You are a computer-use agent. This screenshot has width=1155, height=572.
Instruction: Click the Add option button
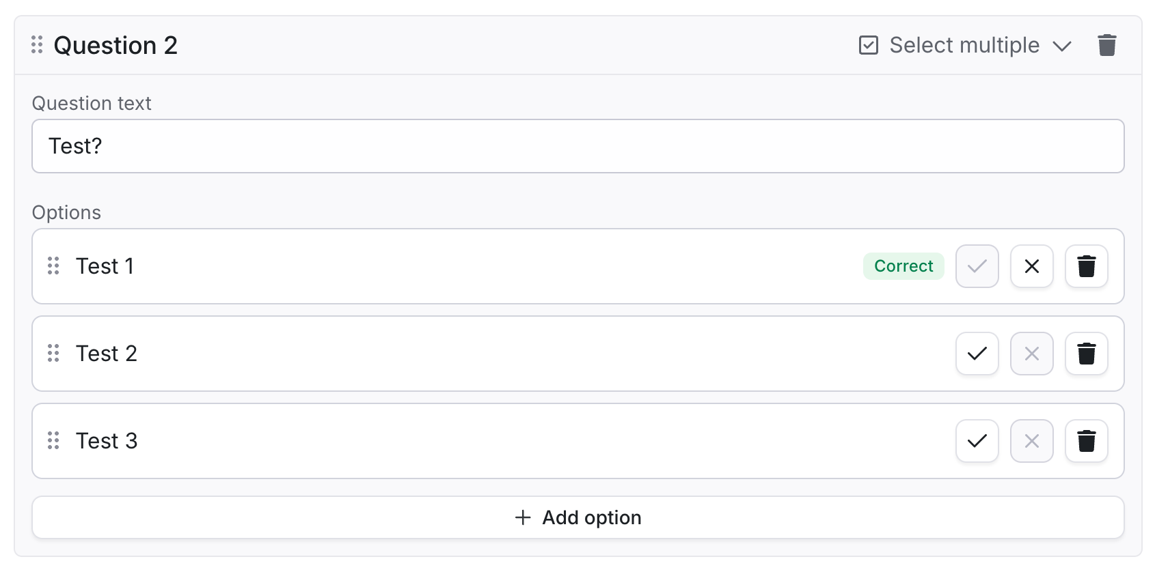577,517
